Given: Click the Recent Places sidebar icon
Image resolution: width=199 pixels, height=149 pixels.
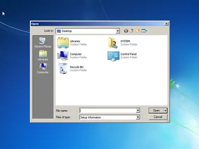Looking at the screenshot, I should [x=43, y=42].
